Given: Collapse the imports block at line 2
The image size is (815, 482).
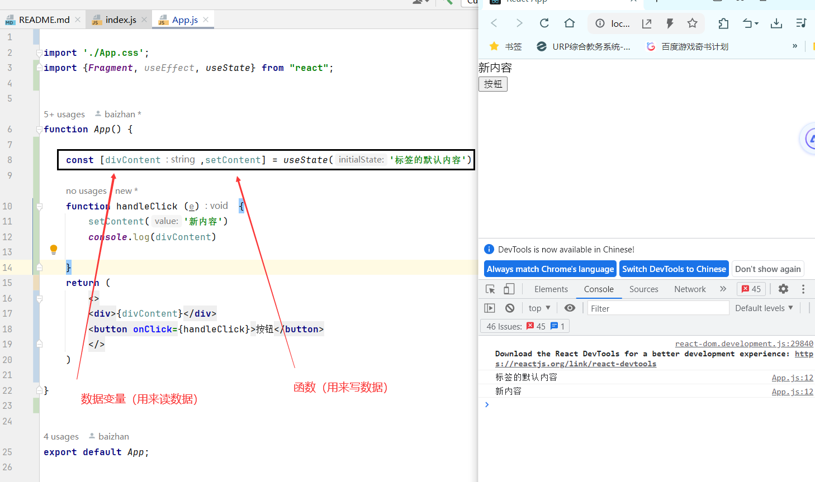Looking at the screenshot, I should pos(39,53).
